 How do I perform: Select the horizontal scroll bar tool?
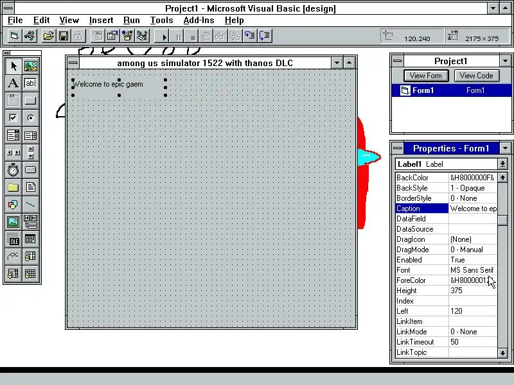[x=13, y=153]
